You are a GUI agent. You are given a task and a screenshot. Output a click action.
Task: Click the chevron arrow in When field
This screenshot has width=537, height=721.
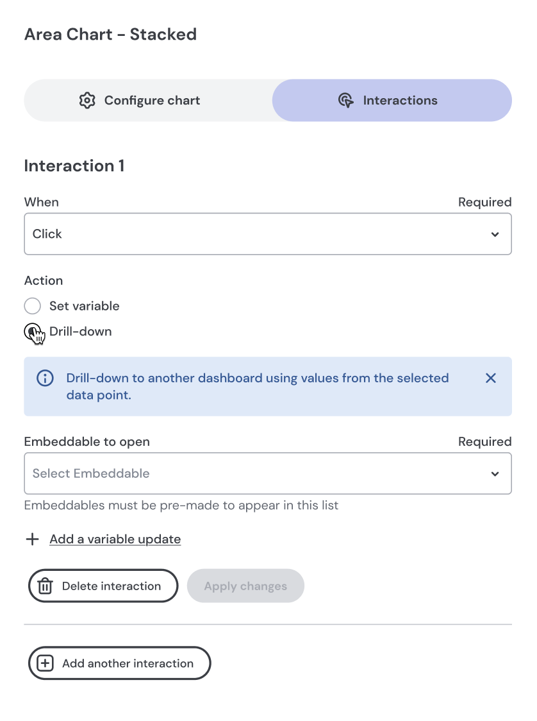click(495, 235)
